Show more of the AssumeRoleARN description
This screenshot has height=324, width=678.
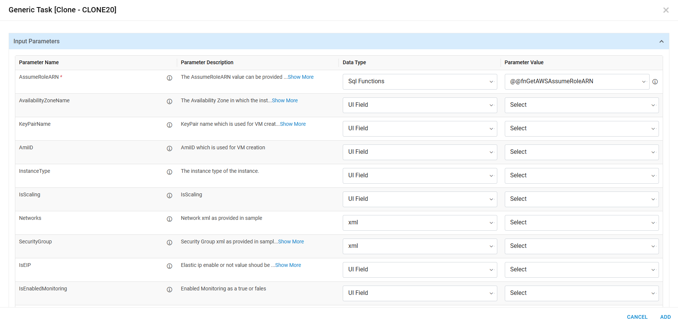301,77
